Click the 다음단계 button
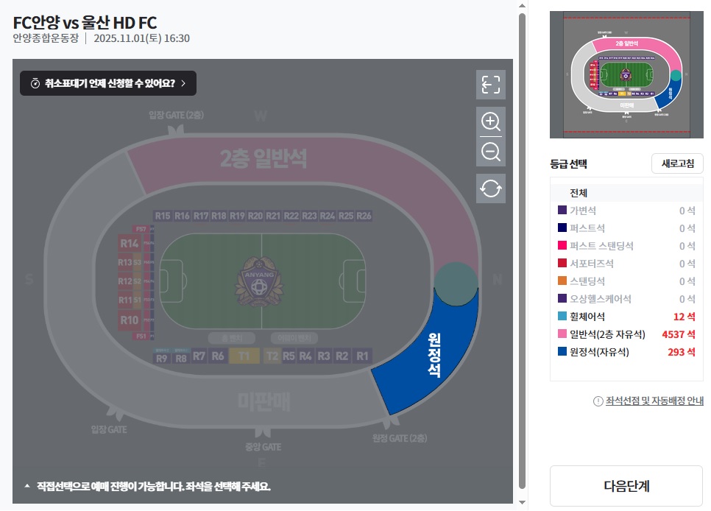Viewport: 711px width, 511px height. click(626, 485)
